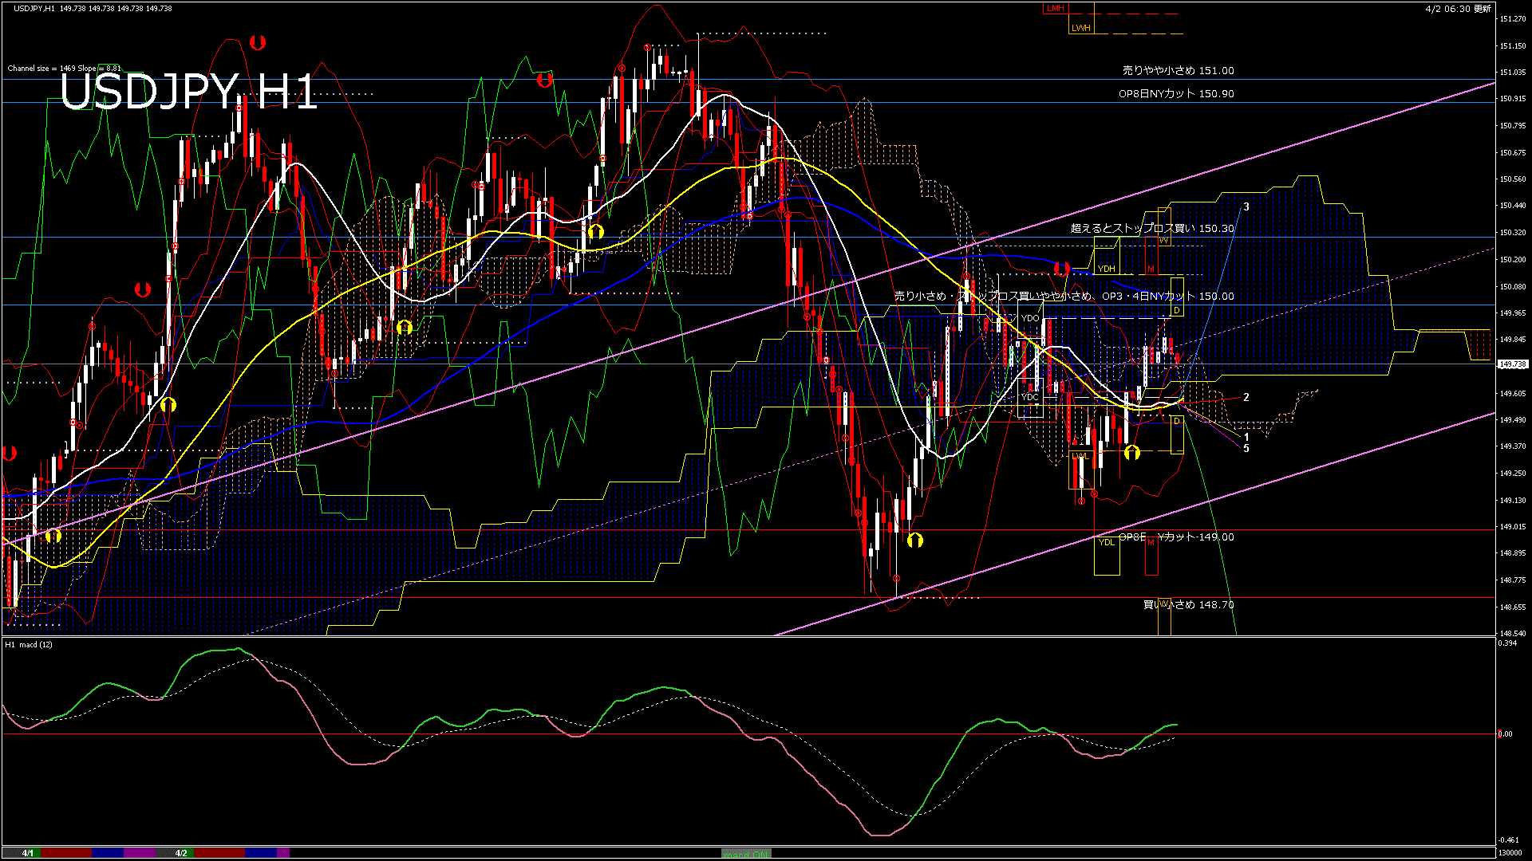Image resolution: width=1532 pixels, height=861 pixels.
Task: Click forecast path label 3
Action: pyautogui.click(x=1246, y=206)
